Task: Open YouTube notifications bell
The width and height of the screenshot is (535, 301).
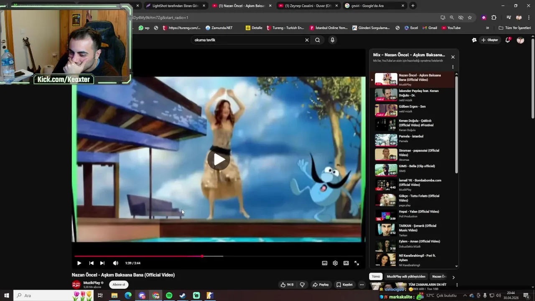Action: (507, 40)
